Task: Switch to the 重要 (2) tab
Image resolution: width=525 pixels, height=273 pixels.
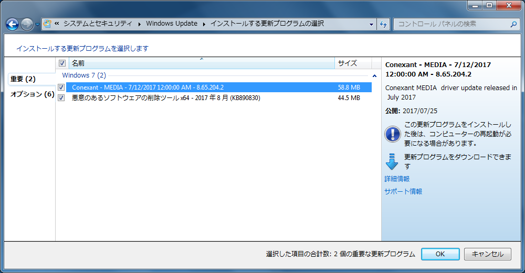Action: click(23, 79)
